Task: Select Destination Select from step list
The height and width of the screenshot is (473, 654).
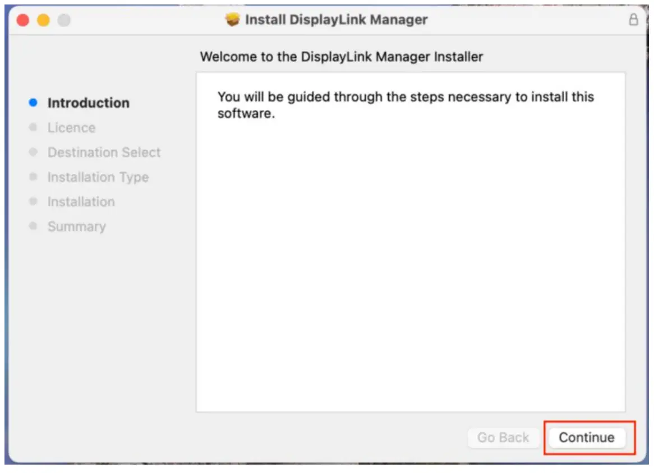Action: click(x=104, y=152)
